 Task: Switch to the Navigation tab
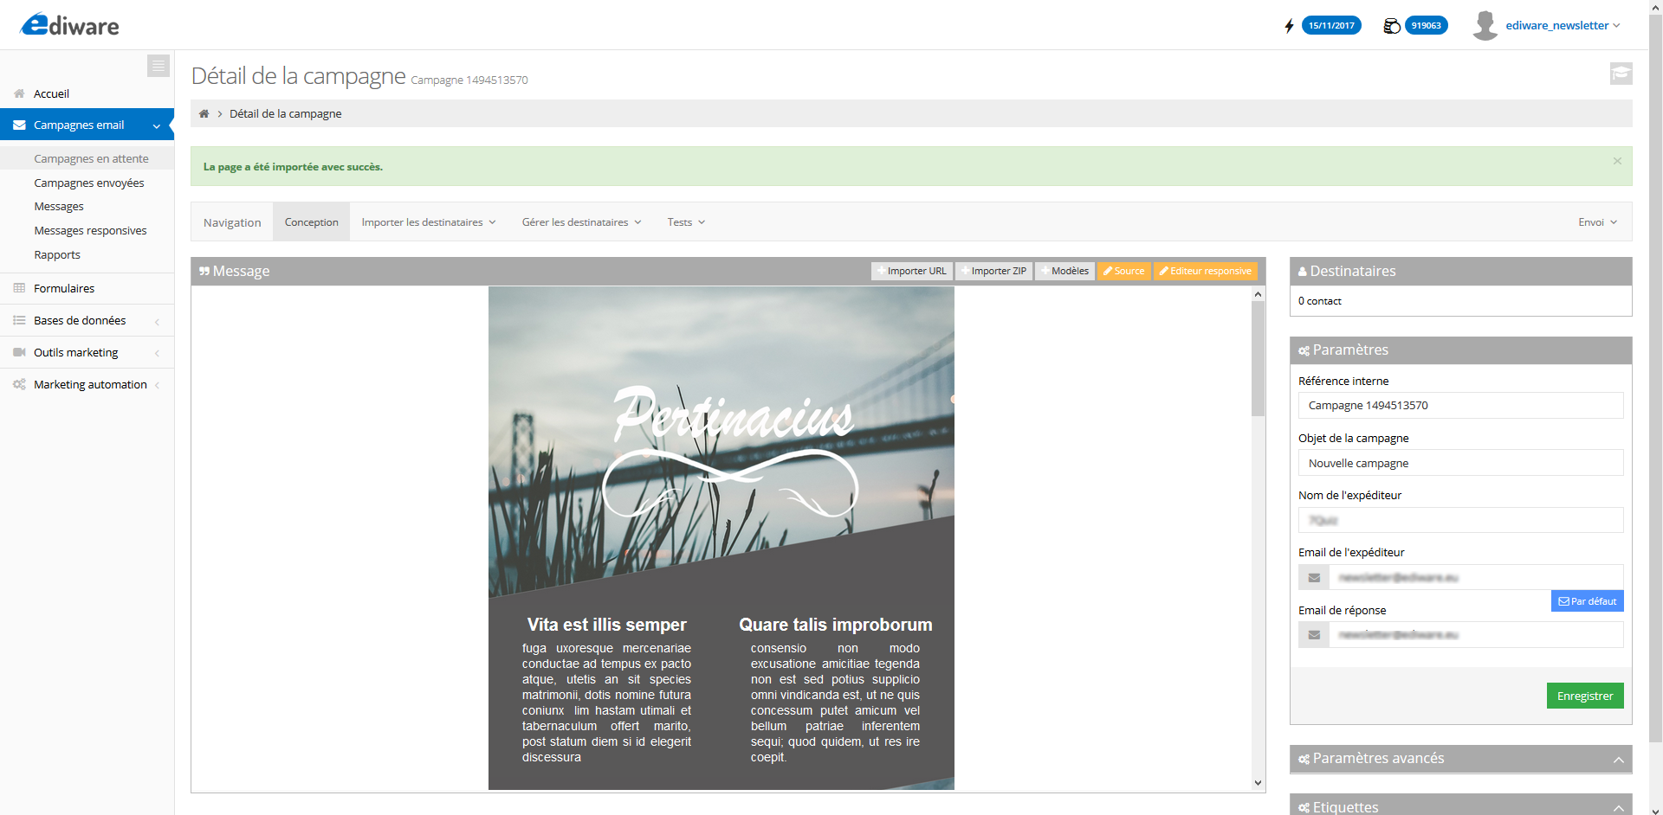[232, 222]
